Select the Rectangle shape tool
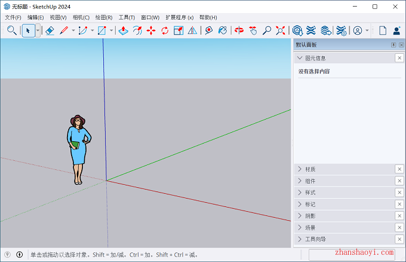This screenshot has width=406, height=262. [x=101, y=31]
